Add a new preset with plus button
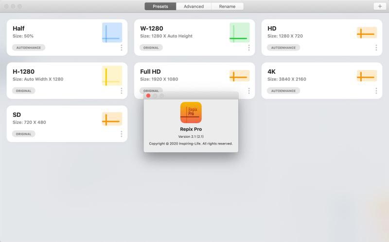The height and width of the screenshot is (242, 389). click(380, 6)
